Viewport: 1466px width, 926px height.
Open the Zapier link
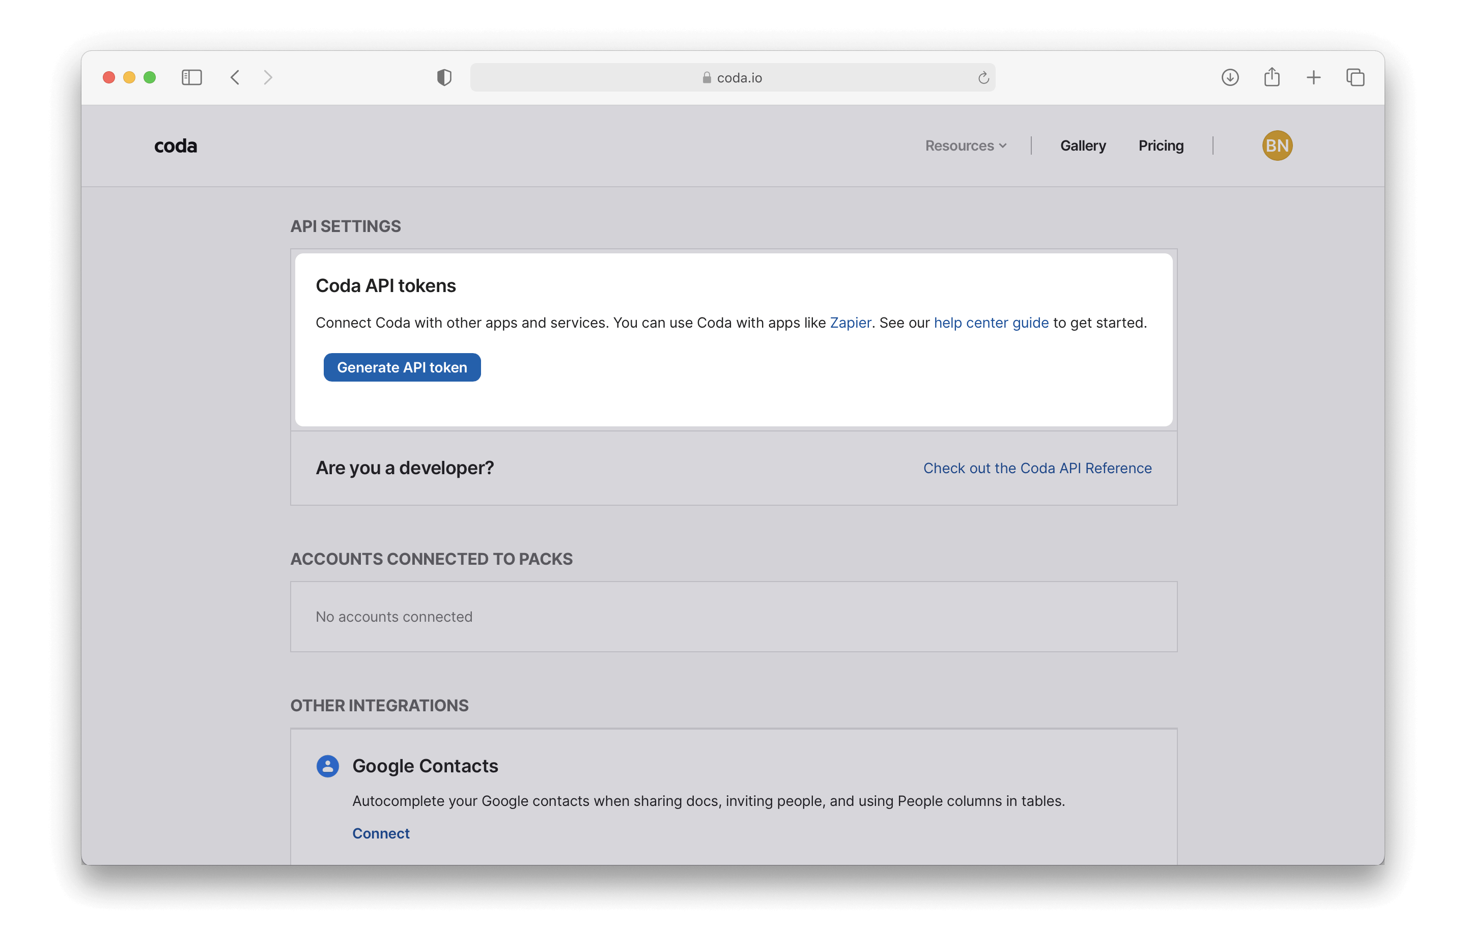pyautogui.click(x=851, y=323)
